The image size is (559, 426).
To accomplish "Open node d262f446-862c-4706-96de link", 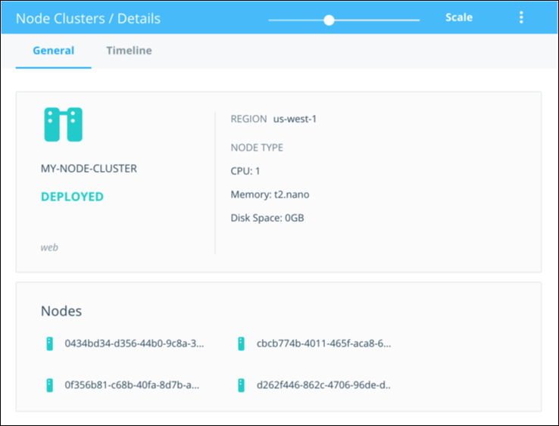I will 323,384.
